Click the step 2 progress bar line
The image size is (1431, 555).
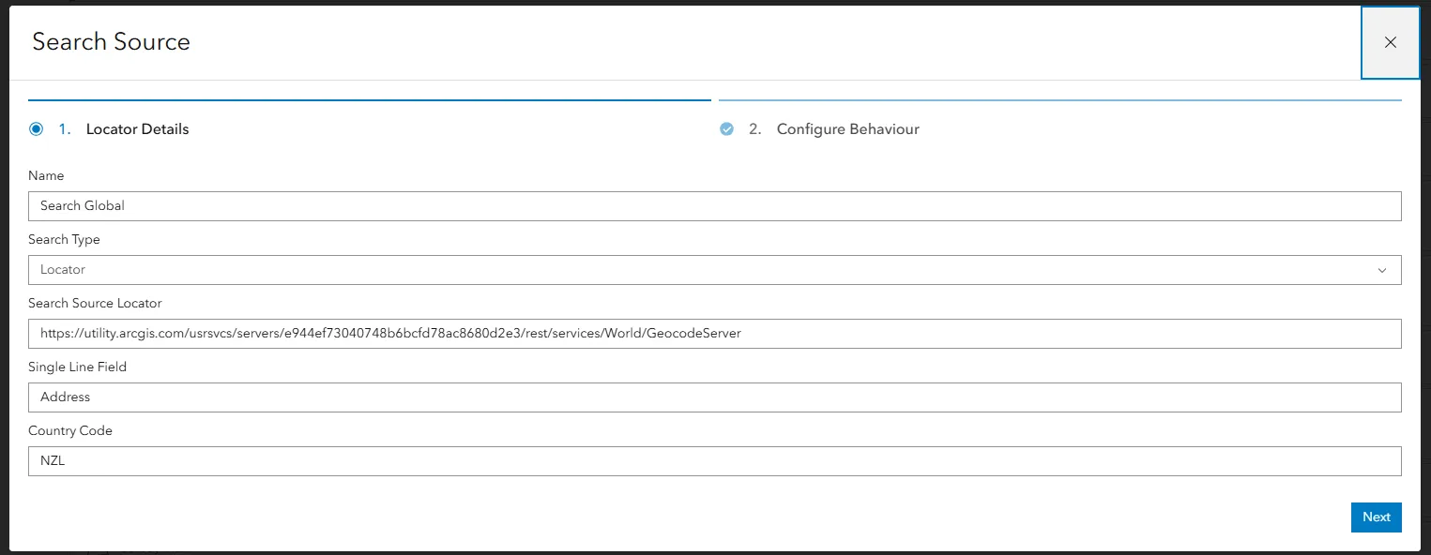(1060, 99)
